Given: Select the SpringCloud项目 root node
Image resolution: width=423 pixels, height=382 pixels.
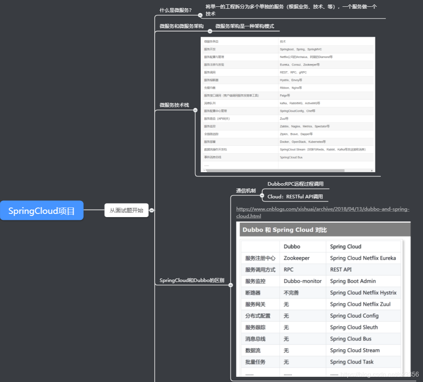Looking at the screenshot, I should pyautogui.click(x=41, y=210).
